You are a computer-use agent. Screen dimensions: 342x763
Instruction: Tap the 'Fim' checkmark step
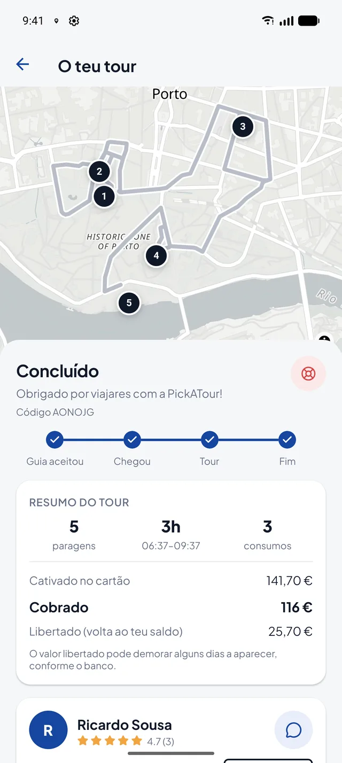(287, 440)
